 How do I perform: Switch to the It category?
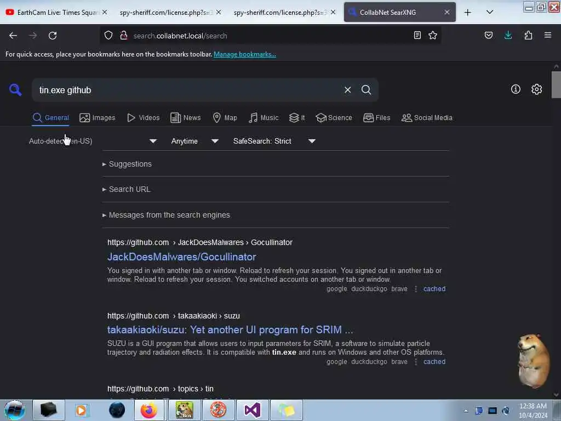click(297, 118)
